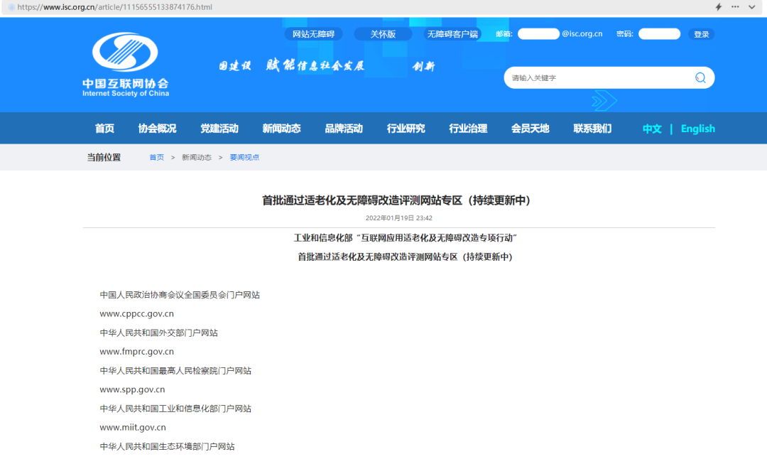Open the 新闻动态 navigation menu

281,128
